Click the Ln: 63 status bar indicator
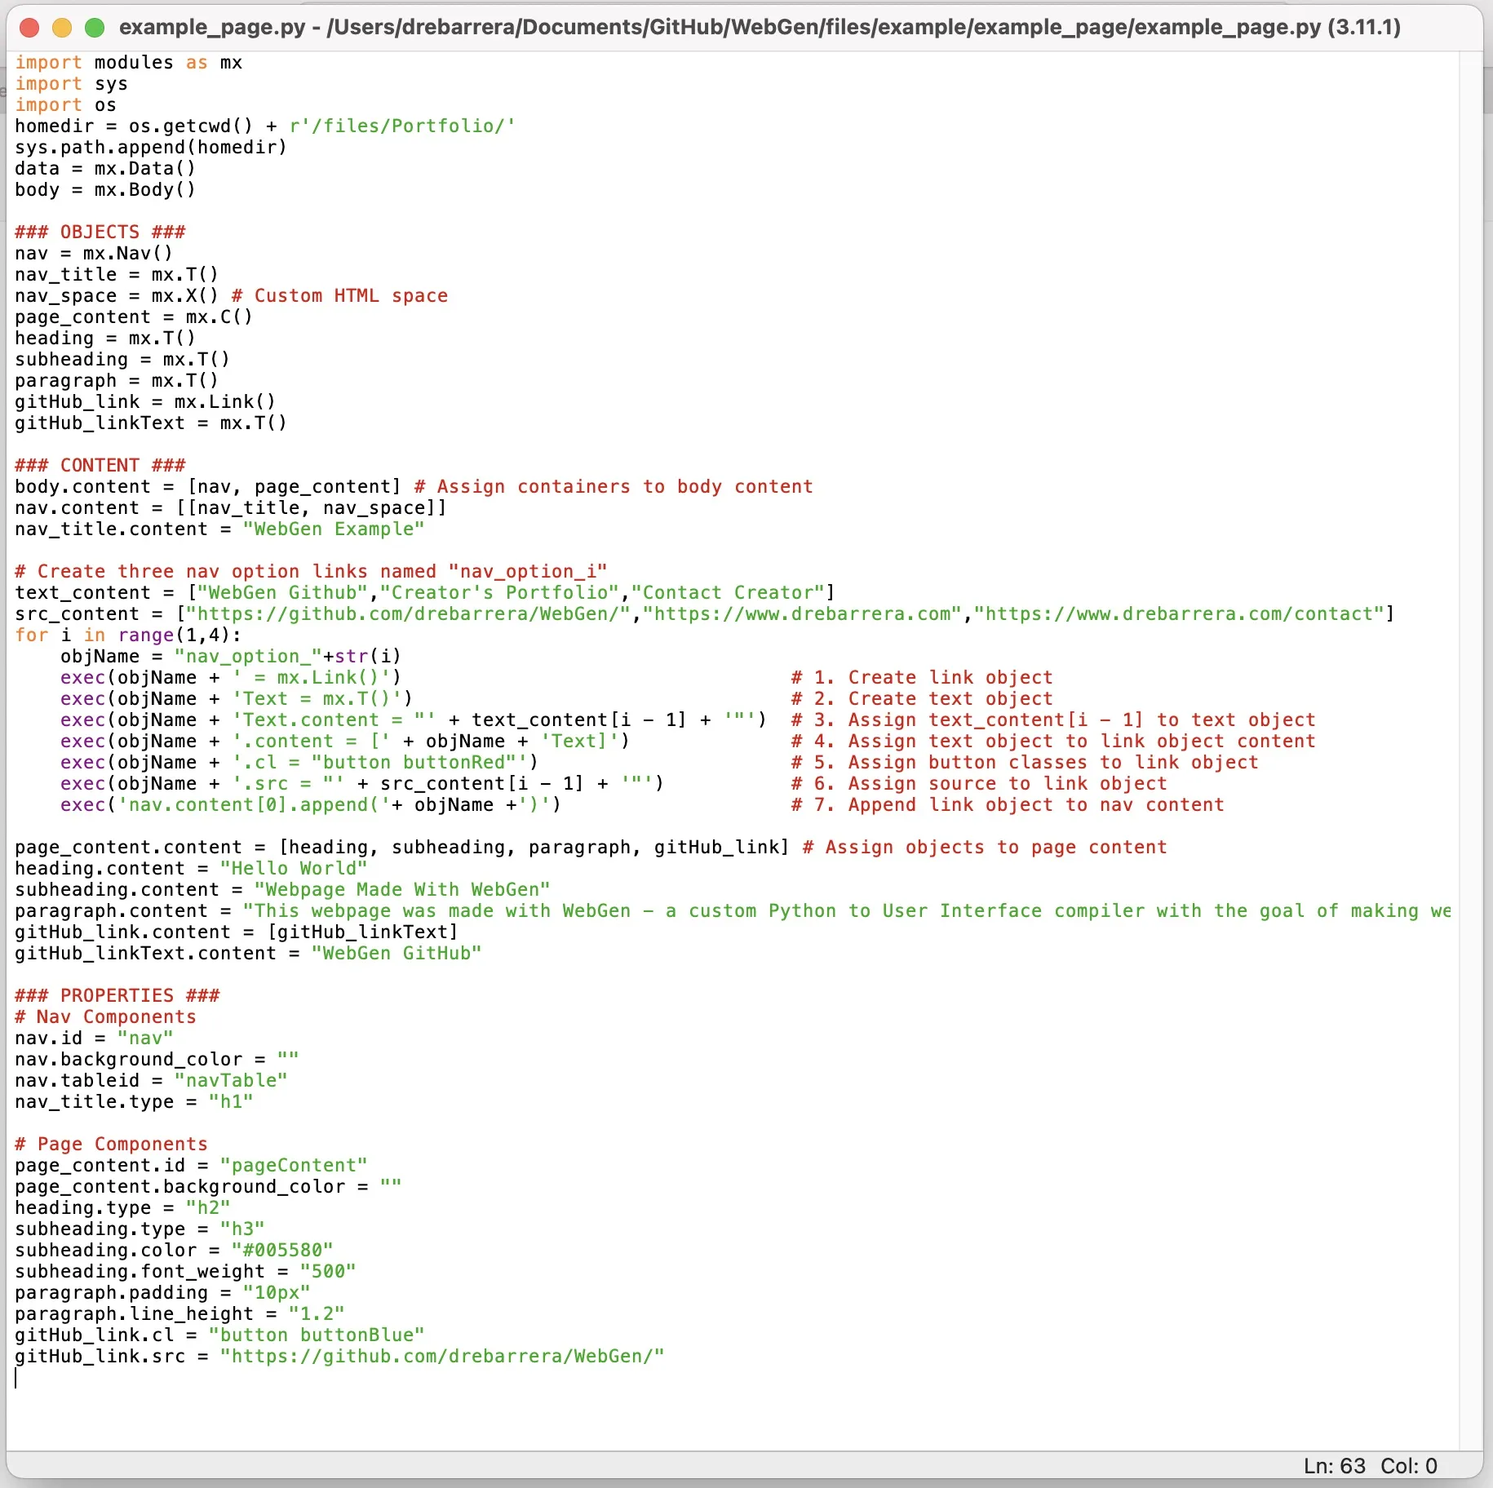This screenshot has height=1488, width=1493. 1334,1466
